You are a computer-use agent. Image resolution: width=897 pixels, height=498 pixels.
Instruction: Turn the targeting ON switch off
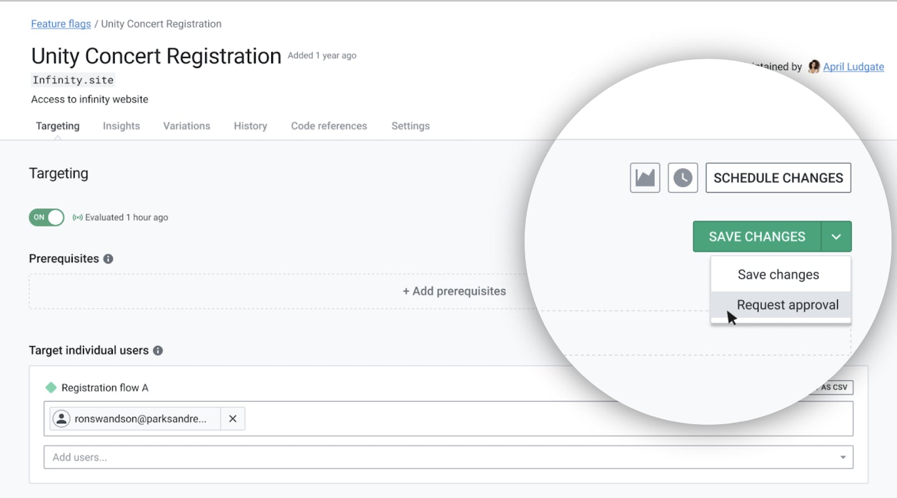(x=47, y=217)
